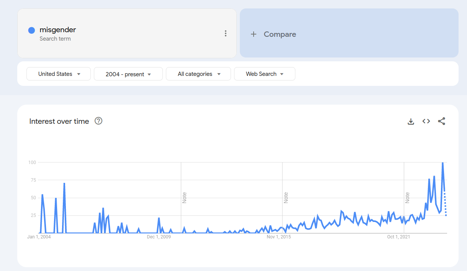
Task: Open the Interest over time help icon
Action: (x=98, y=121)
